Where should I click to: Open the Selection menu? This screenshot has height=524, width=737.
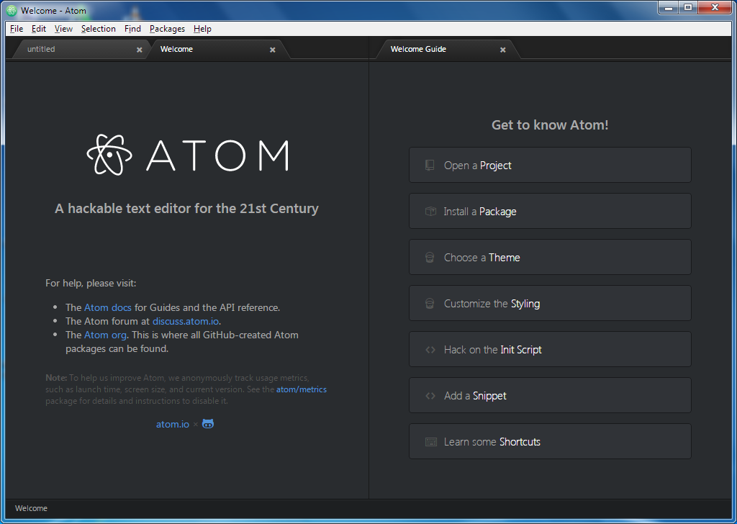99,29
